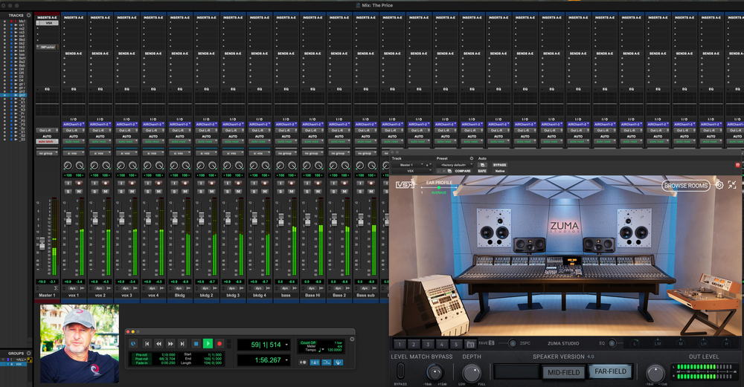
Task: Click the collapse view icon beside the gear
Action: (x=733, y=185)
